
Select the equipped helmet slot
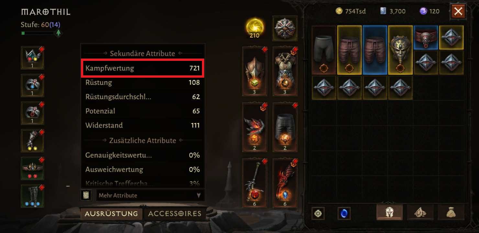pyautogui.click(x=254, y=71)
